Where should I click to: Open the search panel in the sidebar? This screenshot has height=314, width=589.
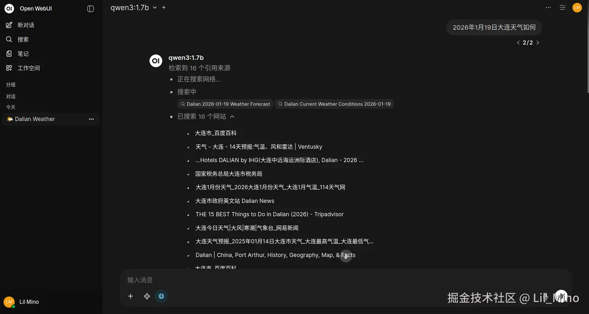pos(9,39)
